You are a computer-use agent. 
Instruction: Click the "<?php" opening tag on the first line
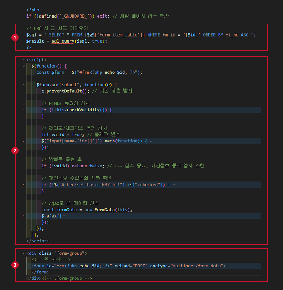[x=33, y=10]
